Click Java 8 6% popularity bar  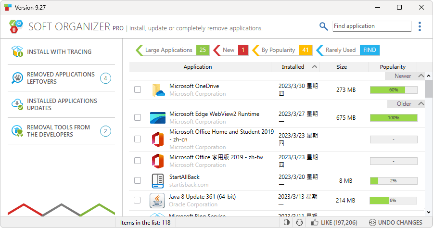point(393,201)
